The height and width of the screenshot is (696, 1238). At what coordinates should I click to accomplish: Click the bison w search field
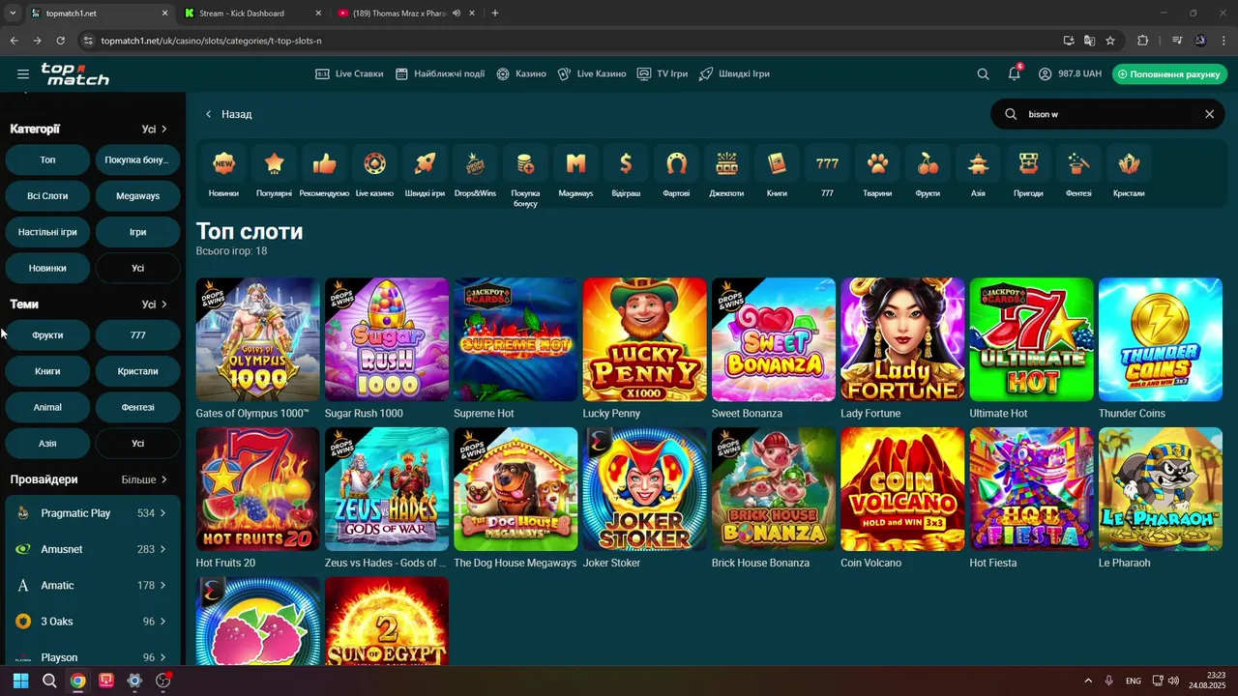click(x=1108, y=114)
